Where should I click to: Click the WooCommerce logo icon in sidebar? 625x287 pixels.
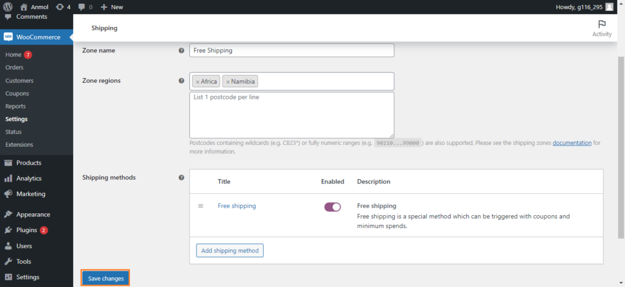8,37
